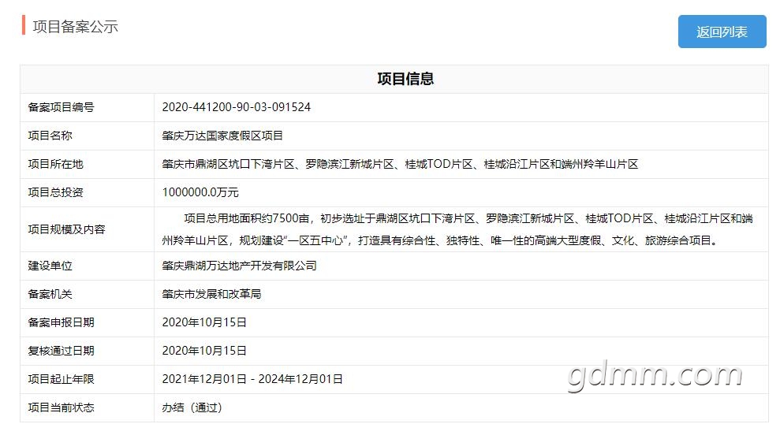
Task: Select the location value starting 肇庆市鼎湖区坑口下湾片区
Action: point(400,164)
